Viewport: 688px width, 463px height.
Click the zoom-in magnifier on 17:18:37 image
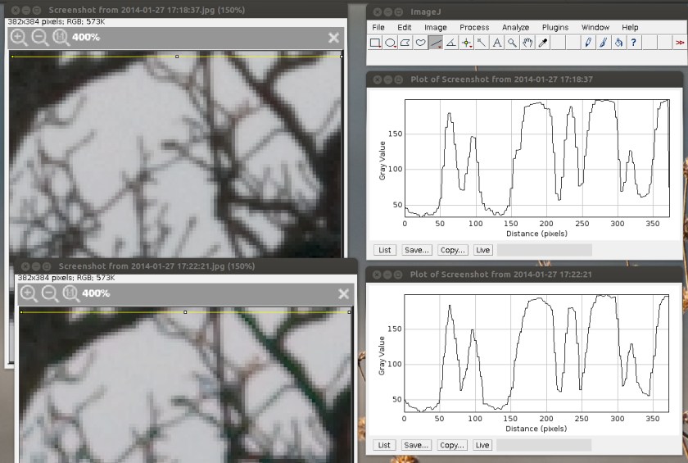click(18, 37)
